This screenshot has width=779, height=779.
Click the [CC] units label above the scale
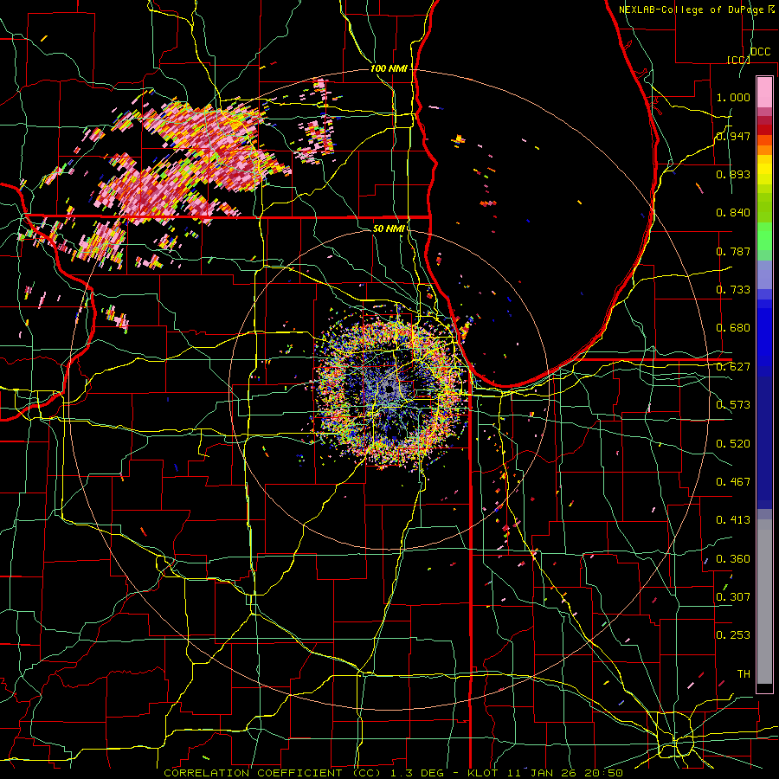738,60
